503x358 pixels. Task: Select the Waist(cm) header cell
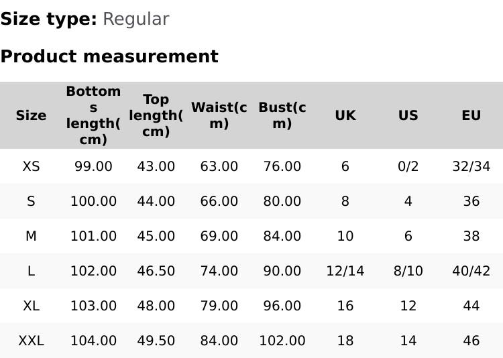(x=219, y=115)
